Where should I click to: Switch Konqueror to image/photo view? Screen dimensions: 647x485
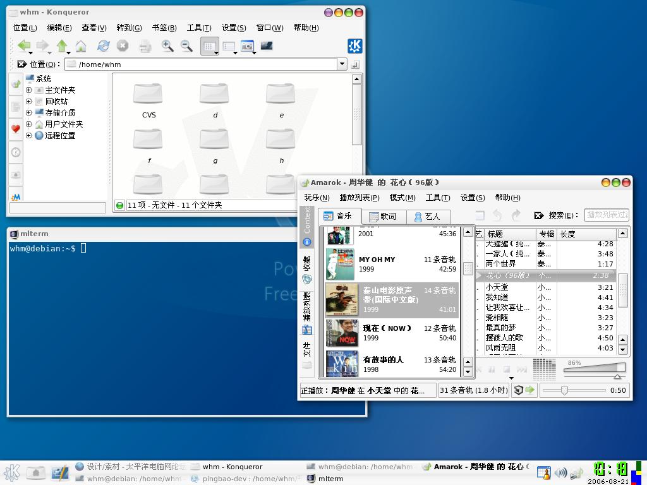tap(247, 45)
